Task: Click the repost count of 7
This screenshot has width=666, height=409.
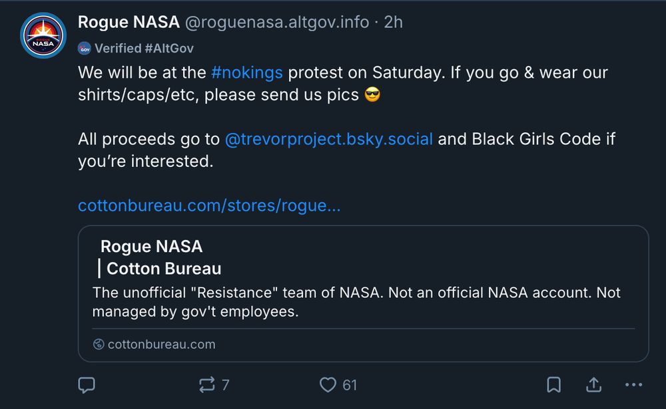Action: [225, 385]
